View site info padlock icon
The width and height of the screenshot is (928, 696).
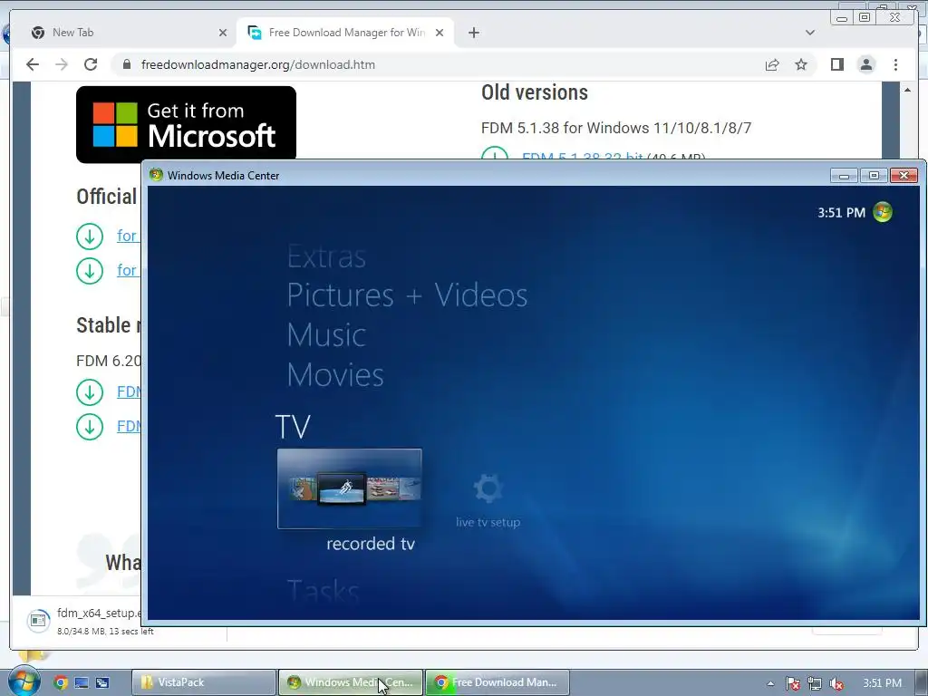click(126, 64)
